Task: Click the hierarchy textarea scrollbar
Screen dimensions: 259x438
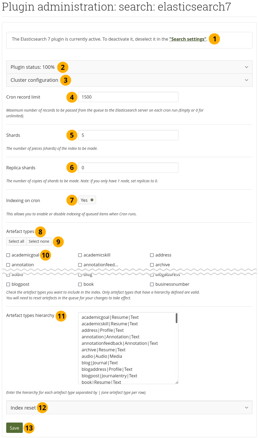Action: [x=177, y=318]
